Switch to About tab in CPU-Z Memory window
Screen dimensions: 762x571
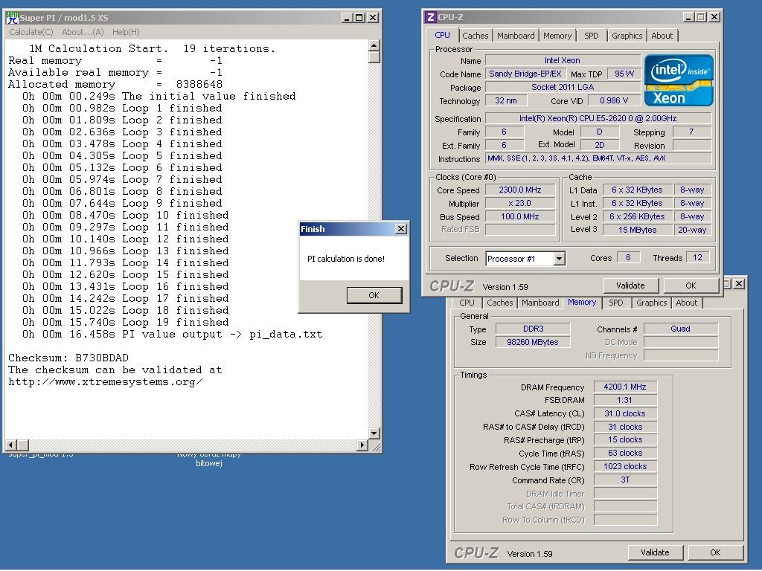tap(686, 303)
